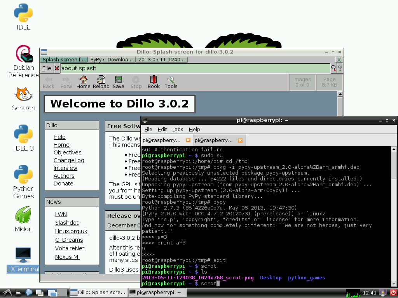
Task: Open the Tabs menu in LXTerminal
Action: pos(178,129)
